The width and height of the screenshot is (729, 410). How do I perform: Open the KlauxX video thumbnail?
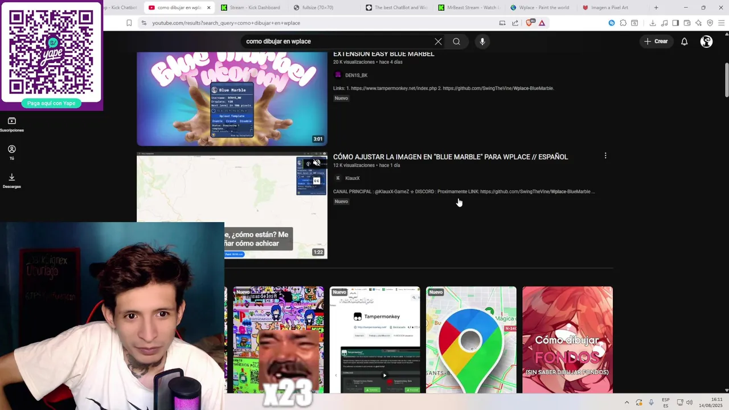(x=232, y=206)
